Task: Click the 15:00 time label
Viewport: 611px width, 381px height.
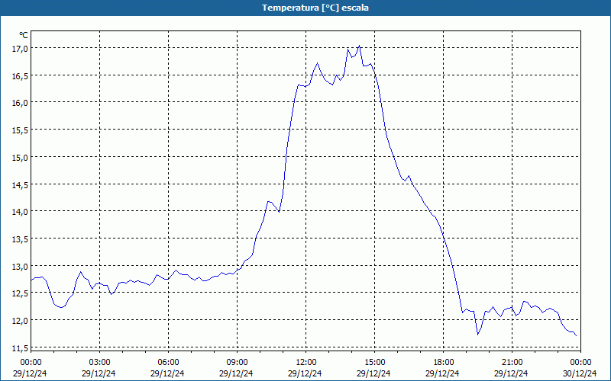Action: (x=374, y=363)
